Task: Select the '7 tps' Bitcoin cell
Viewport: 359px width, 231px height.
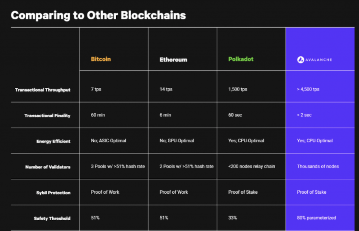Action: (x=96, y=89)
